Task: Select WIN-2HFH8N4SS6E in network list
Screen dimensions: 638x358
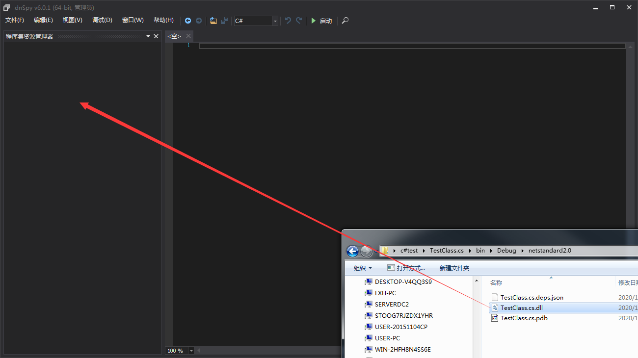Action: click(x=403, y=350)
